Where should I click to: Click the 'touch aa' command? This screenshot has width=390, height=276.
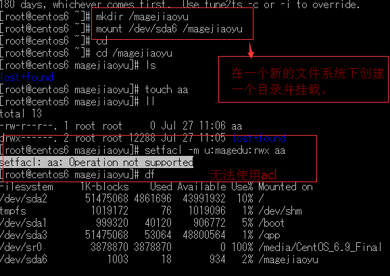166,90
